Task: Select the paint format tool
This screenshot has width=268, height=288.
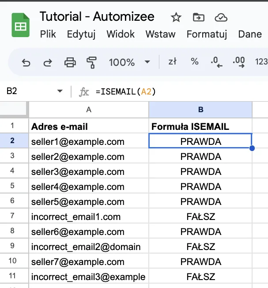Action: [91, 62]
